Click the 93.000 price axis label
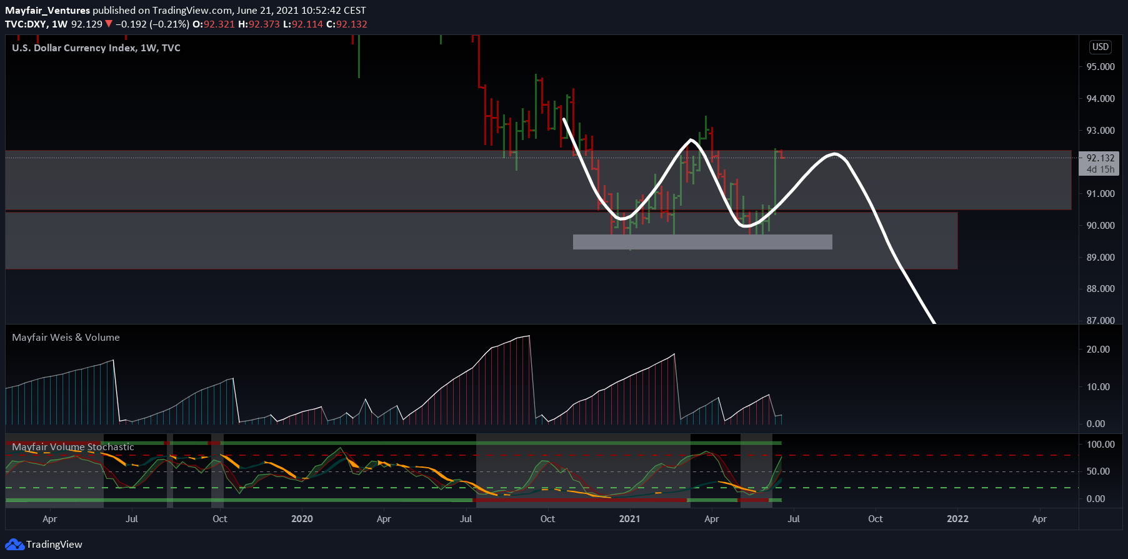 (1101, 131)
